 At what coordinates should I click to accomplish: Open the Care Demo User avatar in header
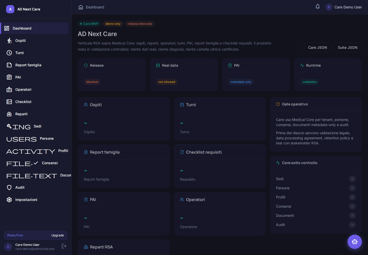[329, 7]
